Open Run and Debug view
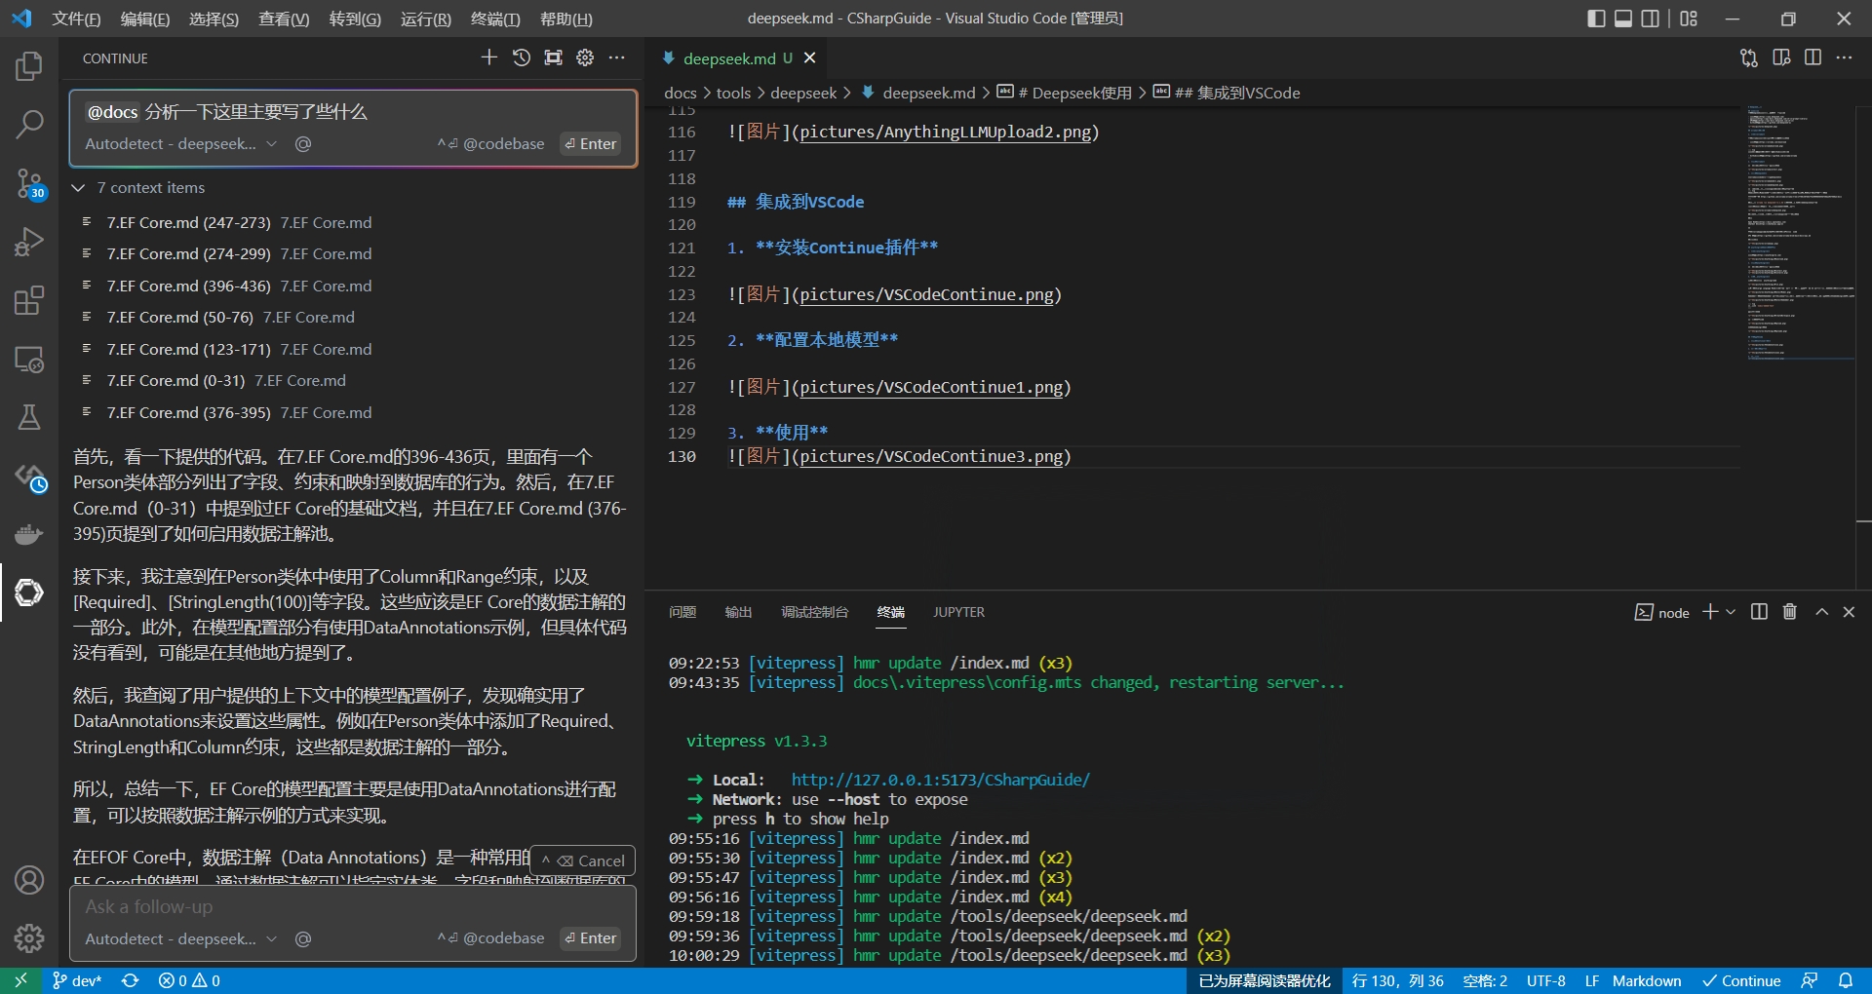1872x994 pixels. point(29,241)
